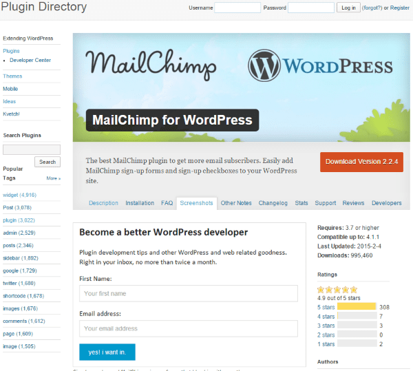Open the Reviews tab
The width and height of the screenshot is (413, 371).
[x=353, y=203]
